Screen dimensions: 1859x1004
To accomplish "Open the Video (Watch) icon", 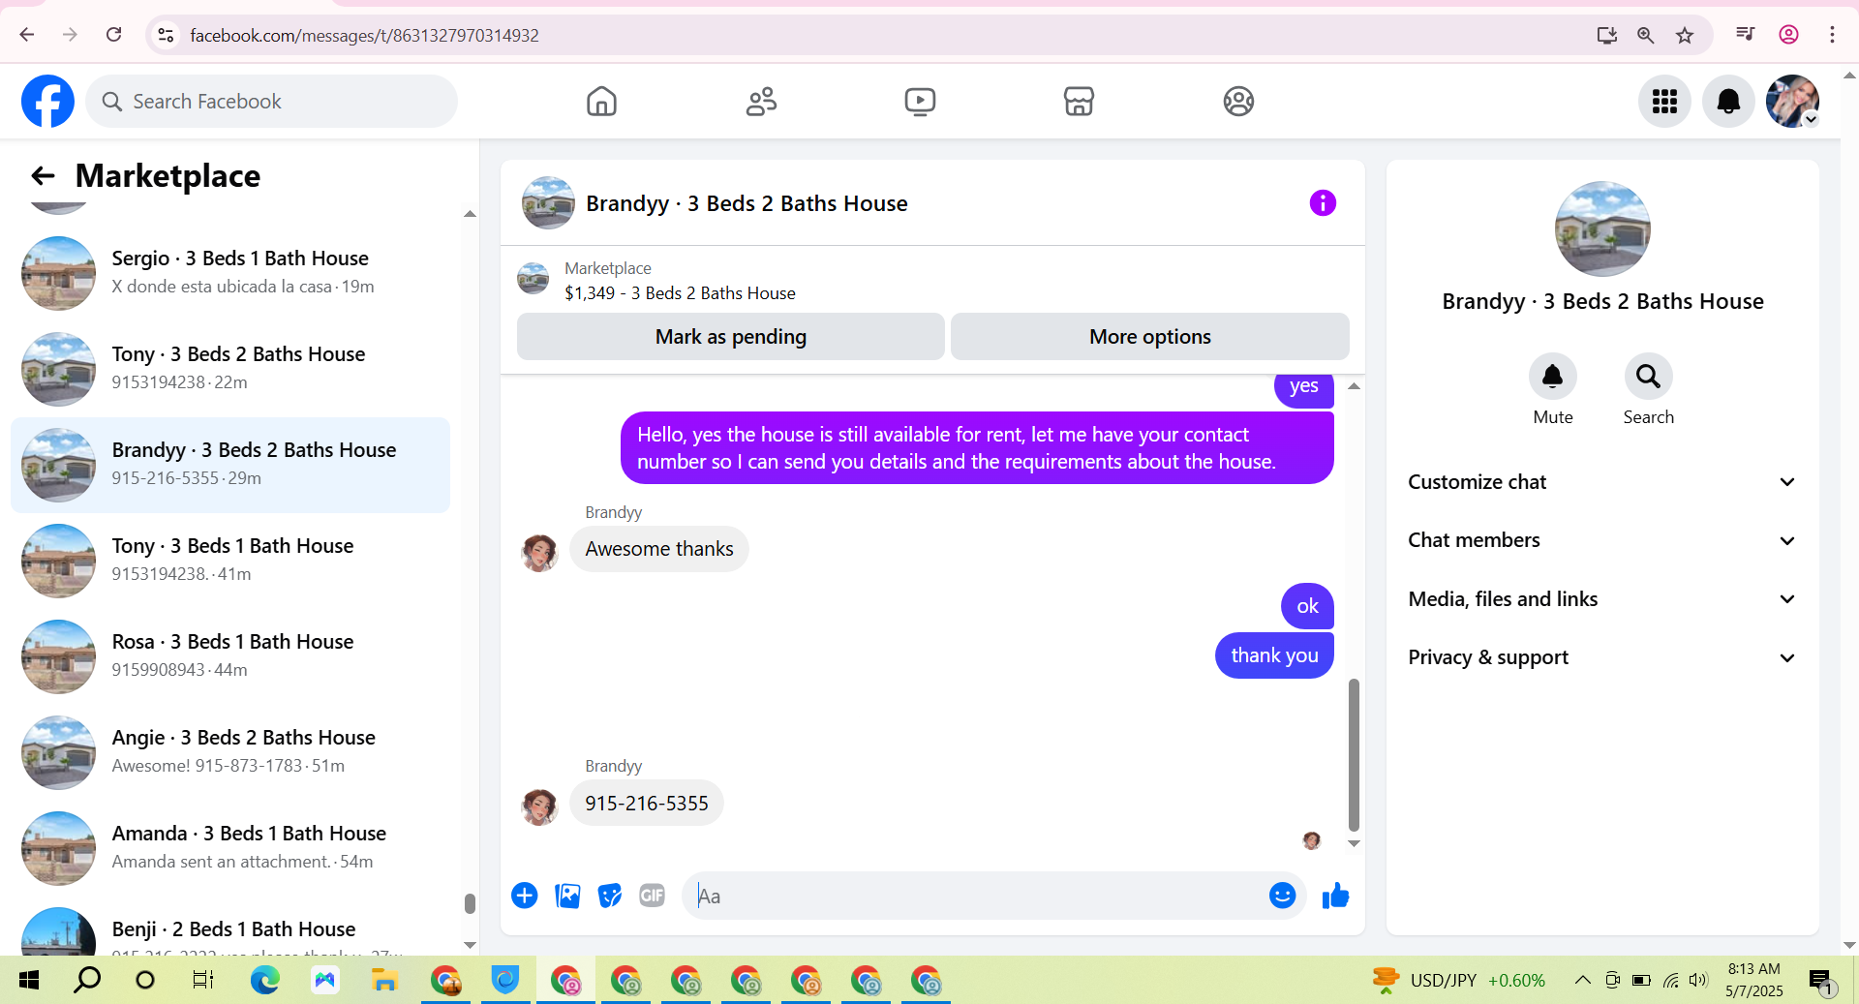I will [x=920, y=101].
